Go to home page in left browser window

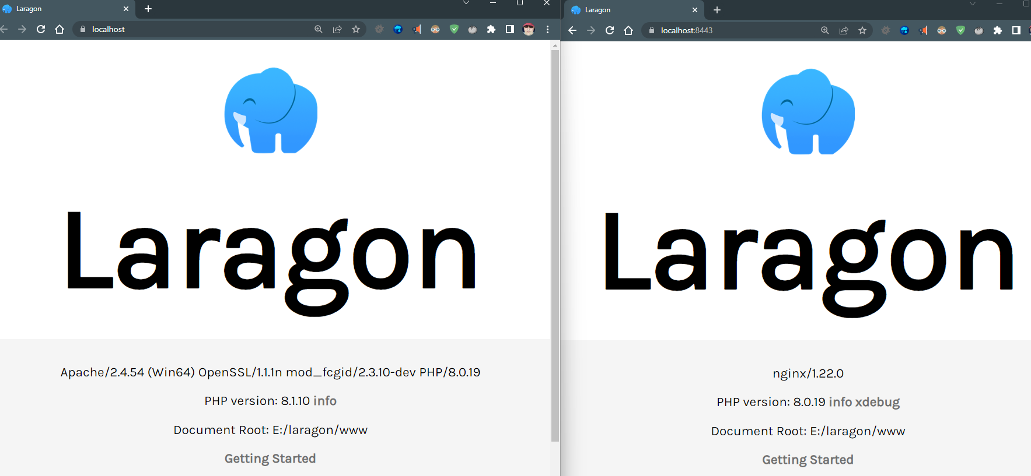tap(60, 29)
